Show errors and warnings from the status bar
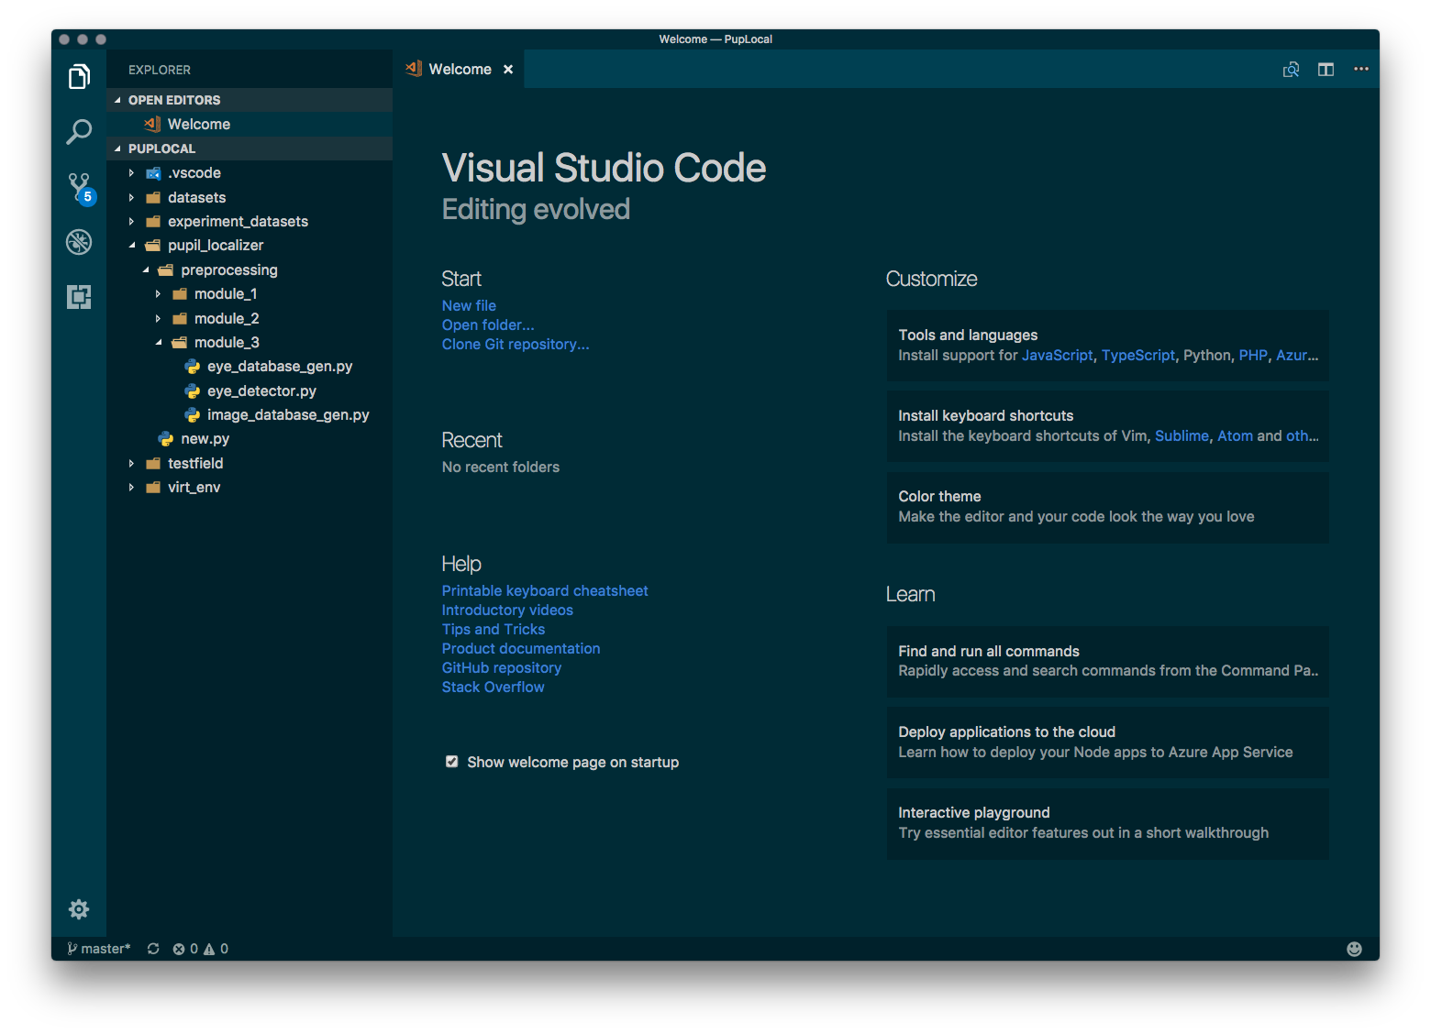 [202, 948]
